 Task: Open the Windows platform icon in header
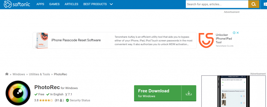pos(265,4)
